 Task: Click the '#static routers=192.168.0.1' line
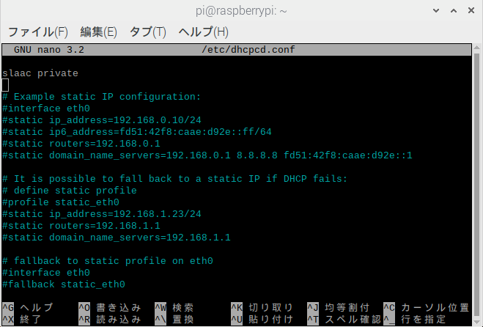tap(81, 144)
